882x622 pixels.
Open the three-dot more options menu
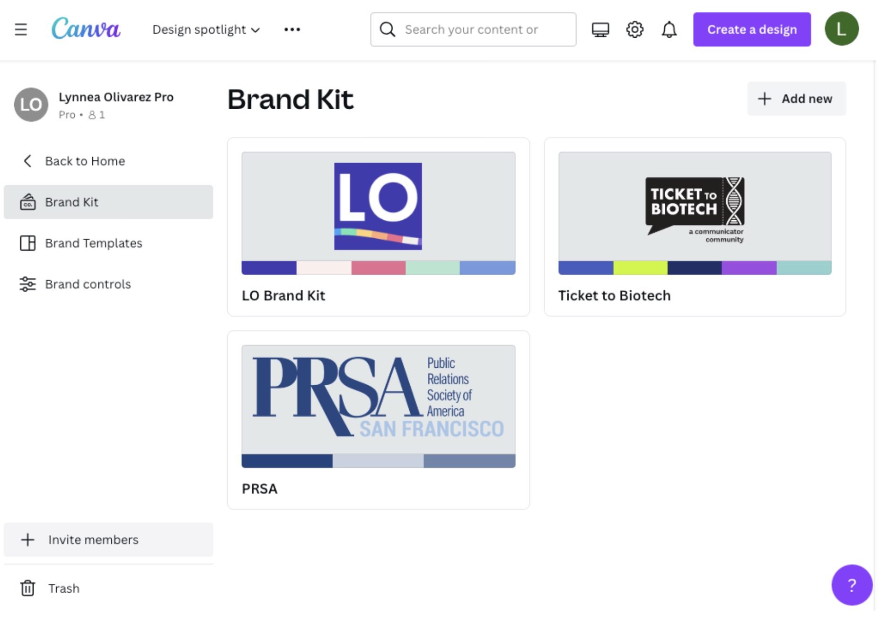pyautogui.click(x=292, y=30)
